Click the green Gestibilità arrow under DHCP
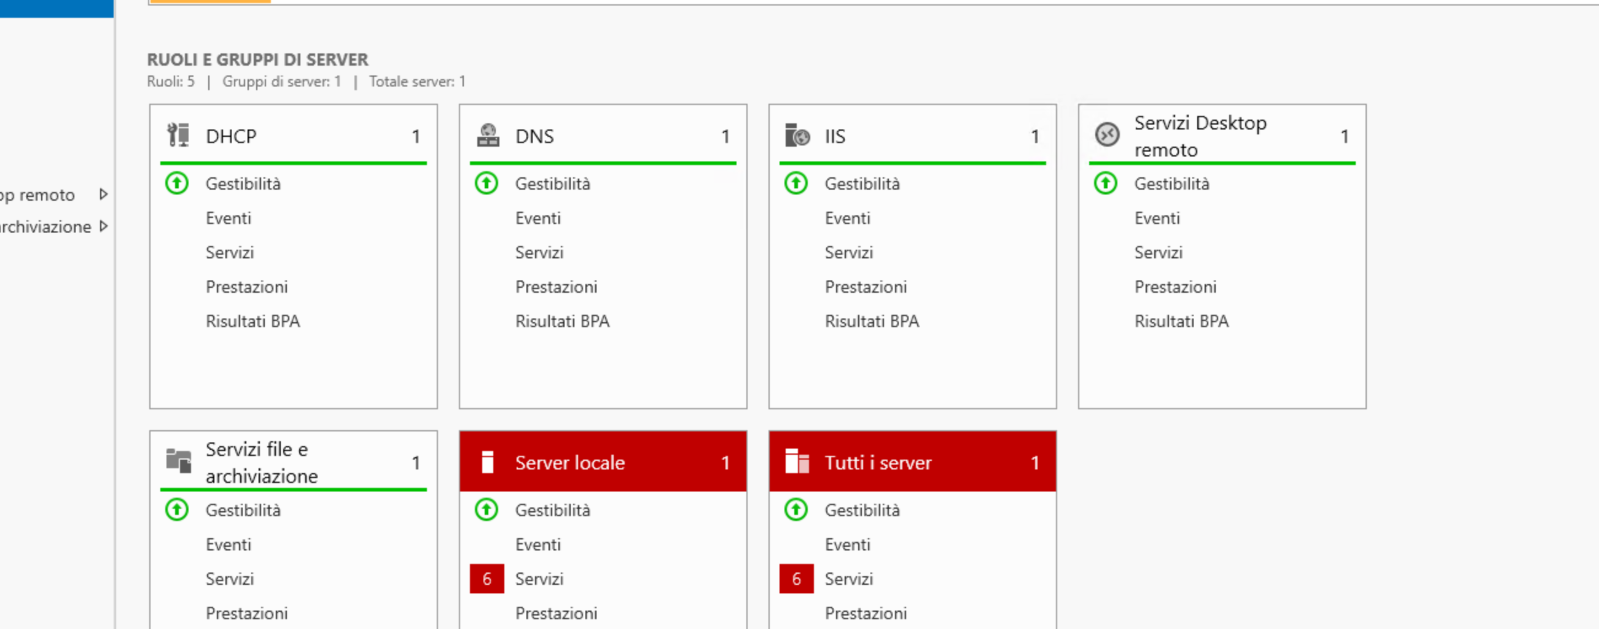The width and height of the screenshot is (1599, 629). tap(177, 183)
